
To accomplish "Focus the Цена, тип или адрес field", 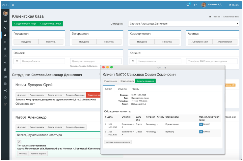I will point(95,61).
